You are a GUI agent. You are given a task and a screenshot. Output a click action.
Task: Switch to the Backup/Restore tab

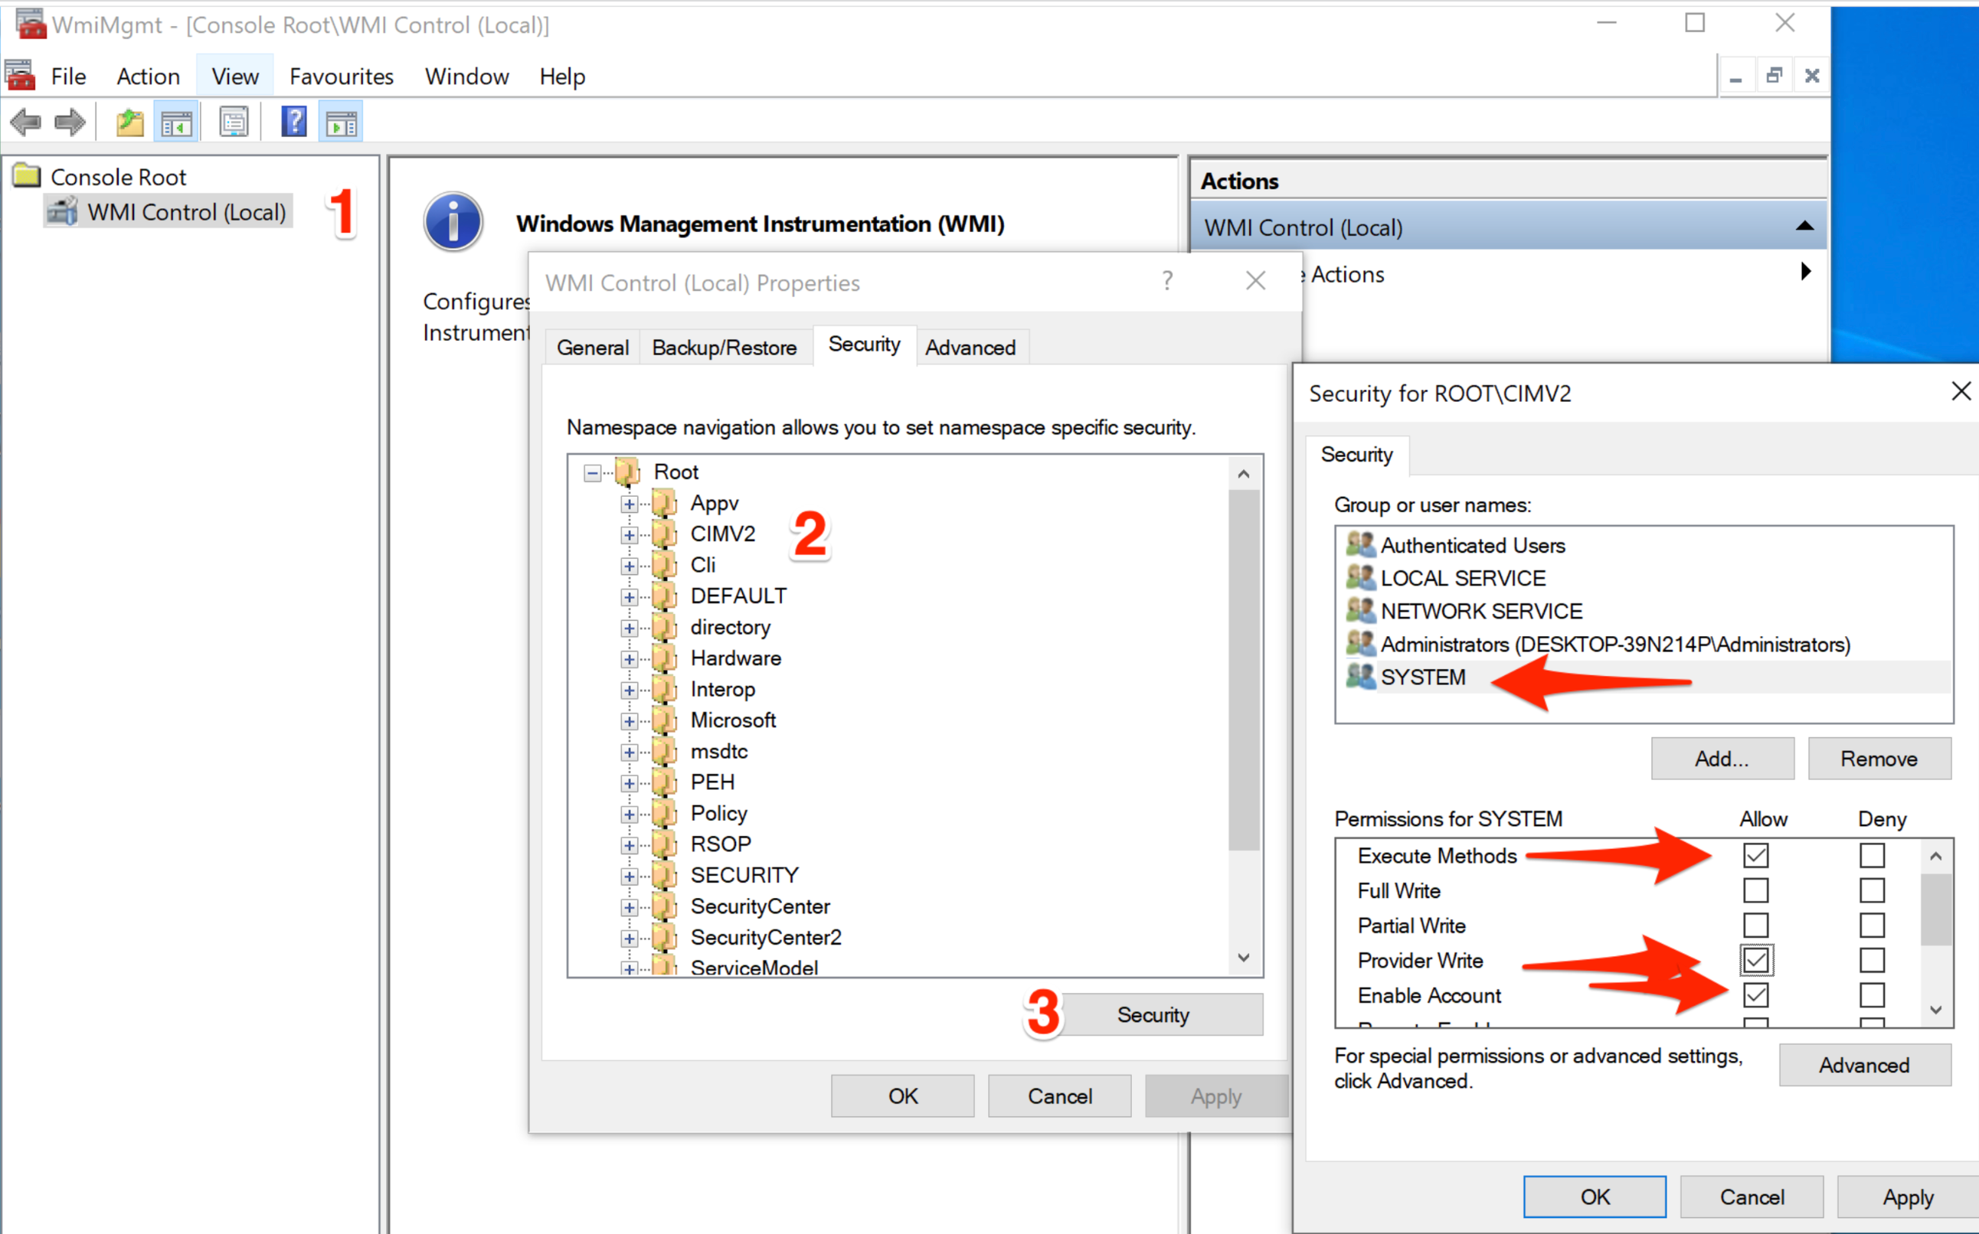725,348
